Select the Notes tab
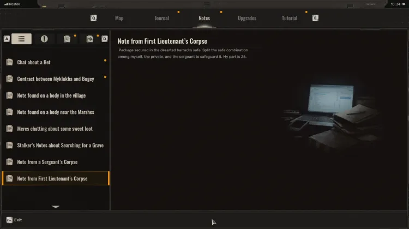The width and height of the screenshot is (409, 229). pos(204,18)
